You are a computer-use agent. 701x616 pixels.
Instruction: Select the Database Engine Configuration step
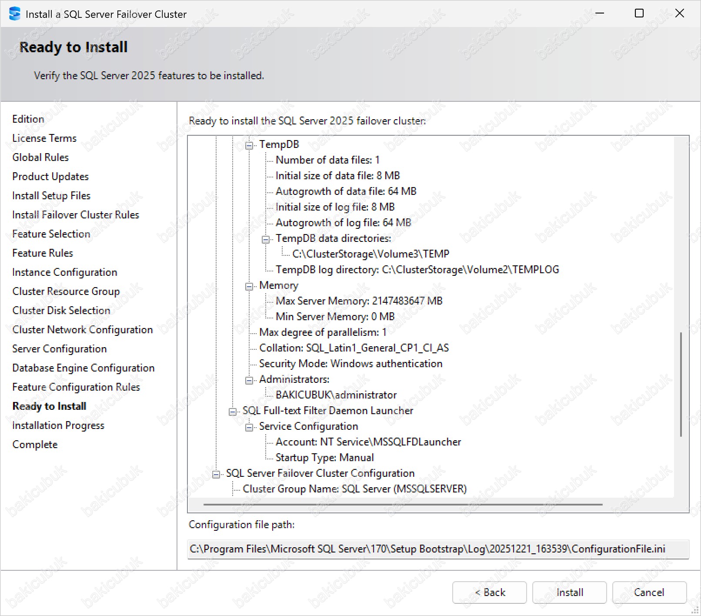click(83, 368)
